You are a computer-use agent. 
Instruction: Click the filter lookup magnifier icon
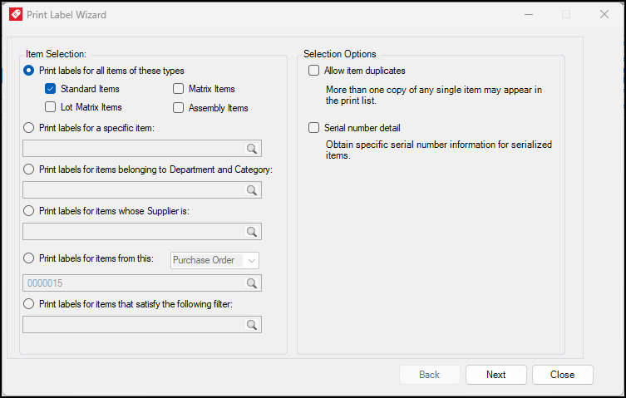pyautogui.click(x=252, y=325)
